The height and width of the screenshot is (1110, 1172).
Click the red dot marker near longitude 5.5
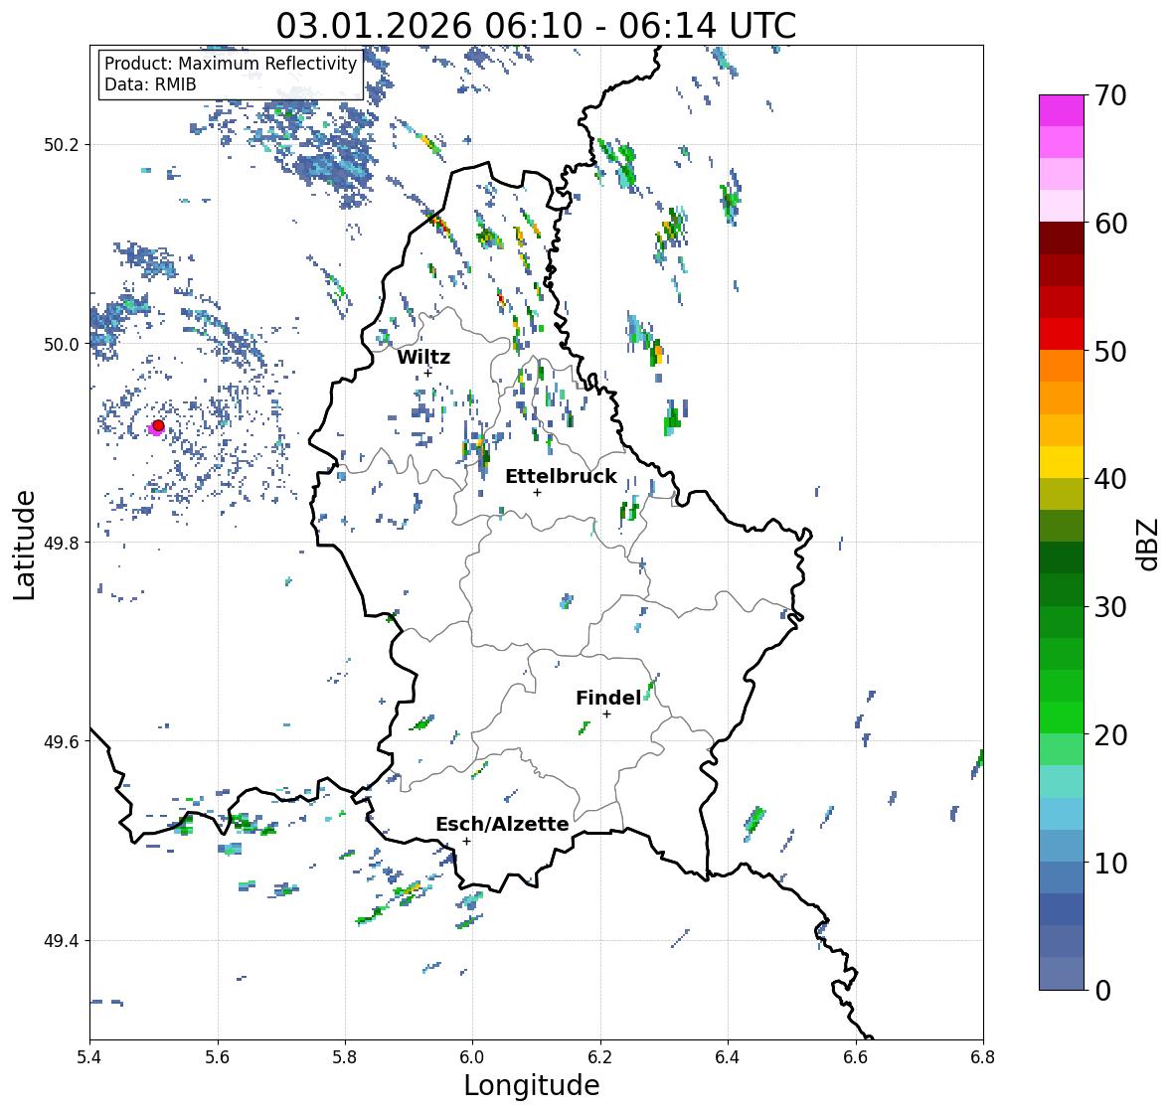click(158, 425)
